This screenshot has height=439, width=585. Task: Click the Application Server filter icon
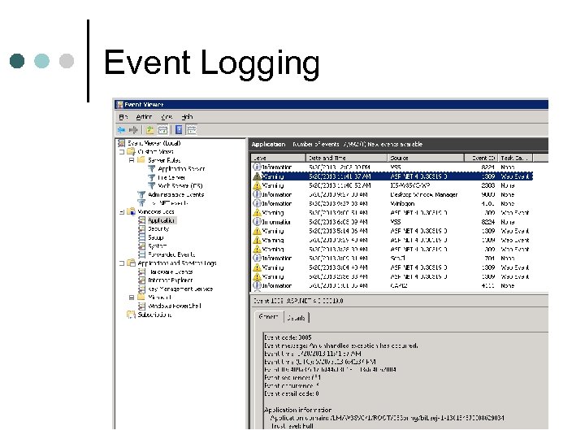[151, 169]
